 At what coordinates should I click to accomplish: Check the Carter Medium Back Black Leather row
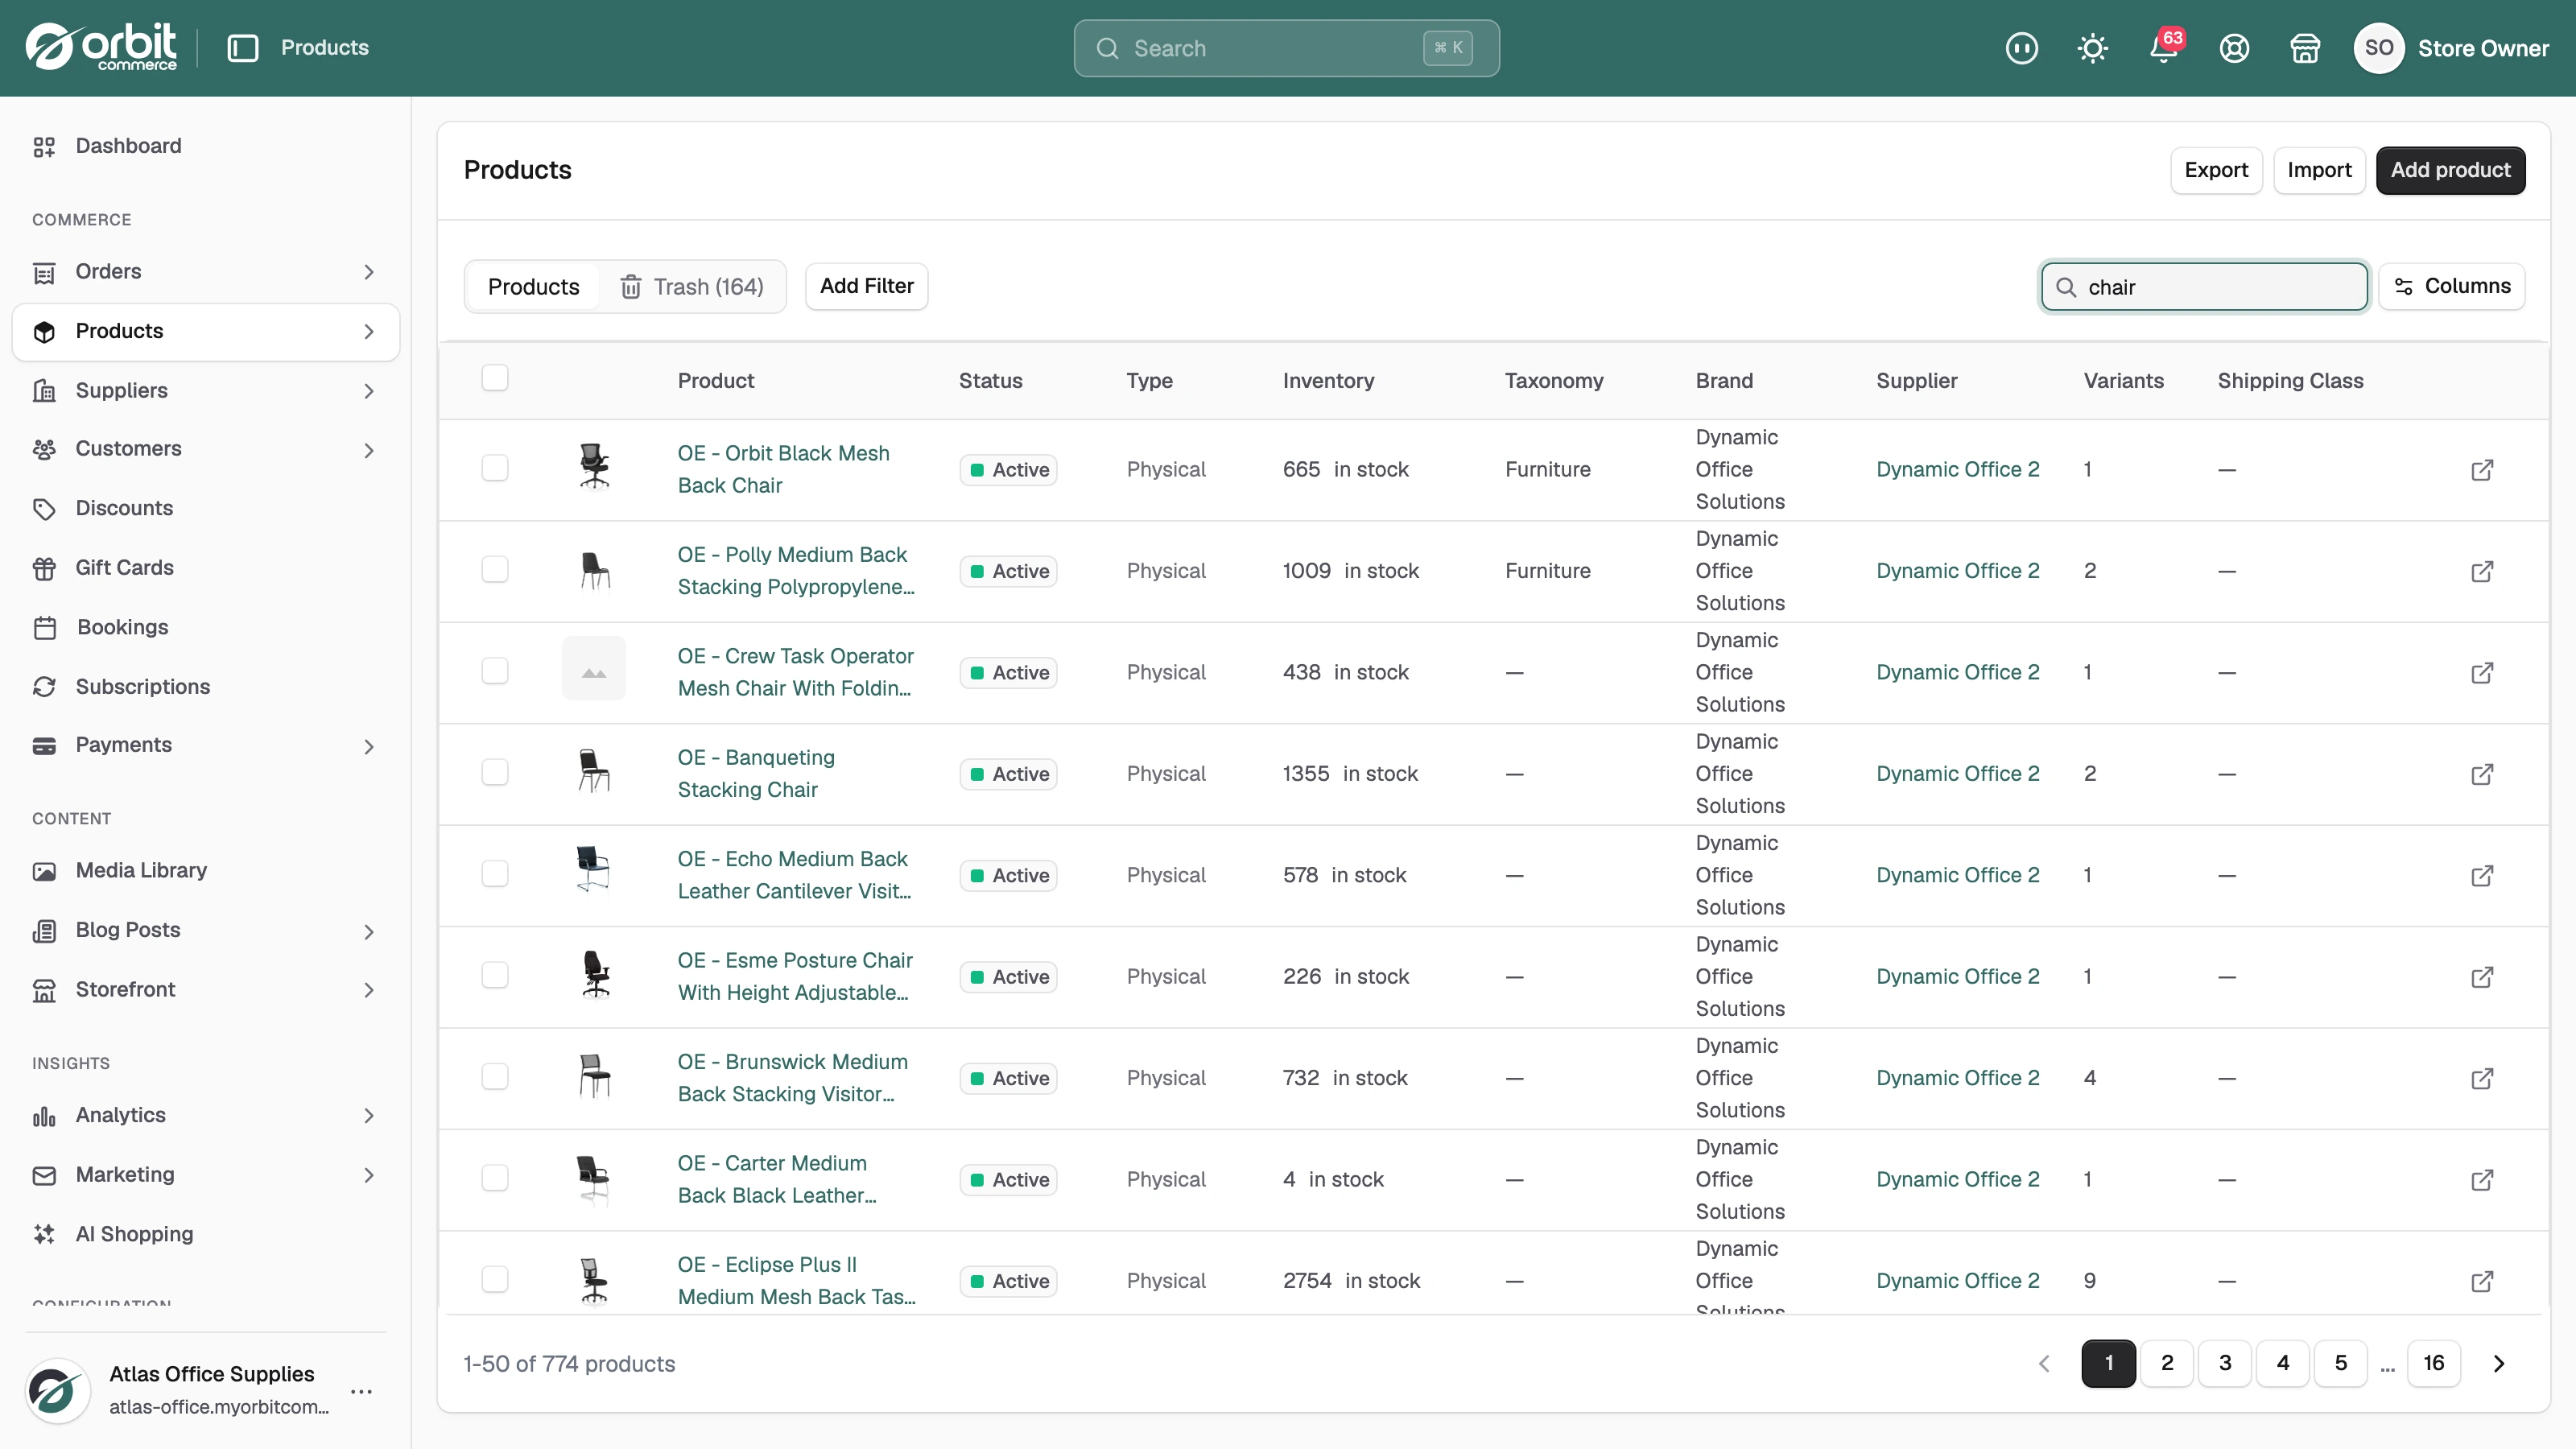[x=495, y=1178]
